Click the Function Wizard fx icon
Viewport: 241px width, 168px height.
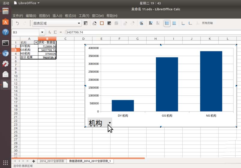(x=50, y=32)
